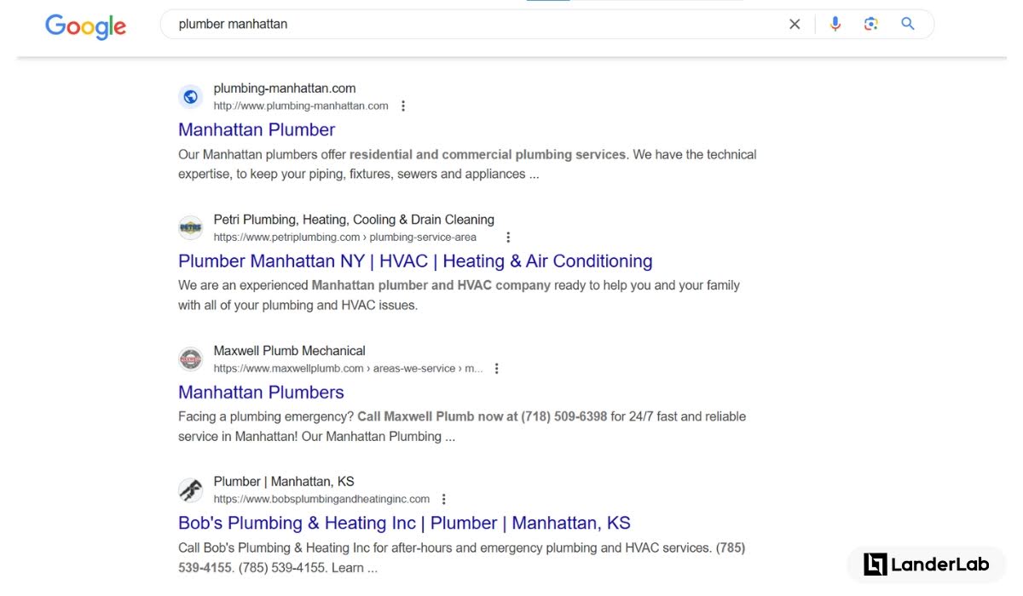Open Plumber Manhattan NY HVAC result link

[x=415, y=261]
